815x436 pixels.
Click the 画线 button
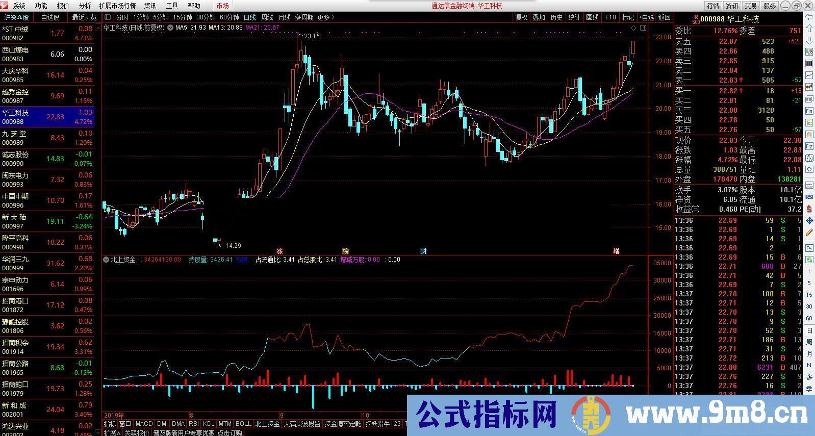click(593, 17)
